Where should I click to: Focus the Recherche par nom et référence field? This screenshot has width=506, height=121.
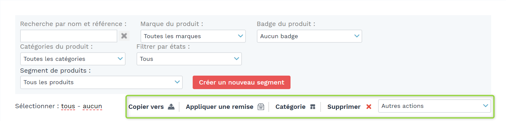click(69, 36)
